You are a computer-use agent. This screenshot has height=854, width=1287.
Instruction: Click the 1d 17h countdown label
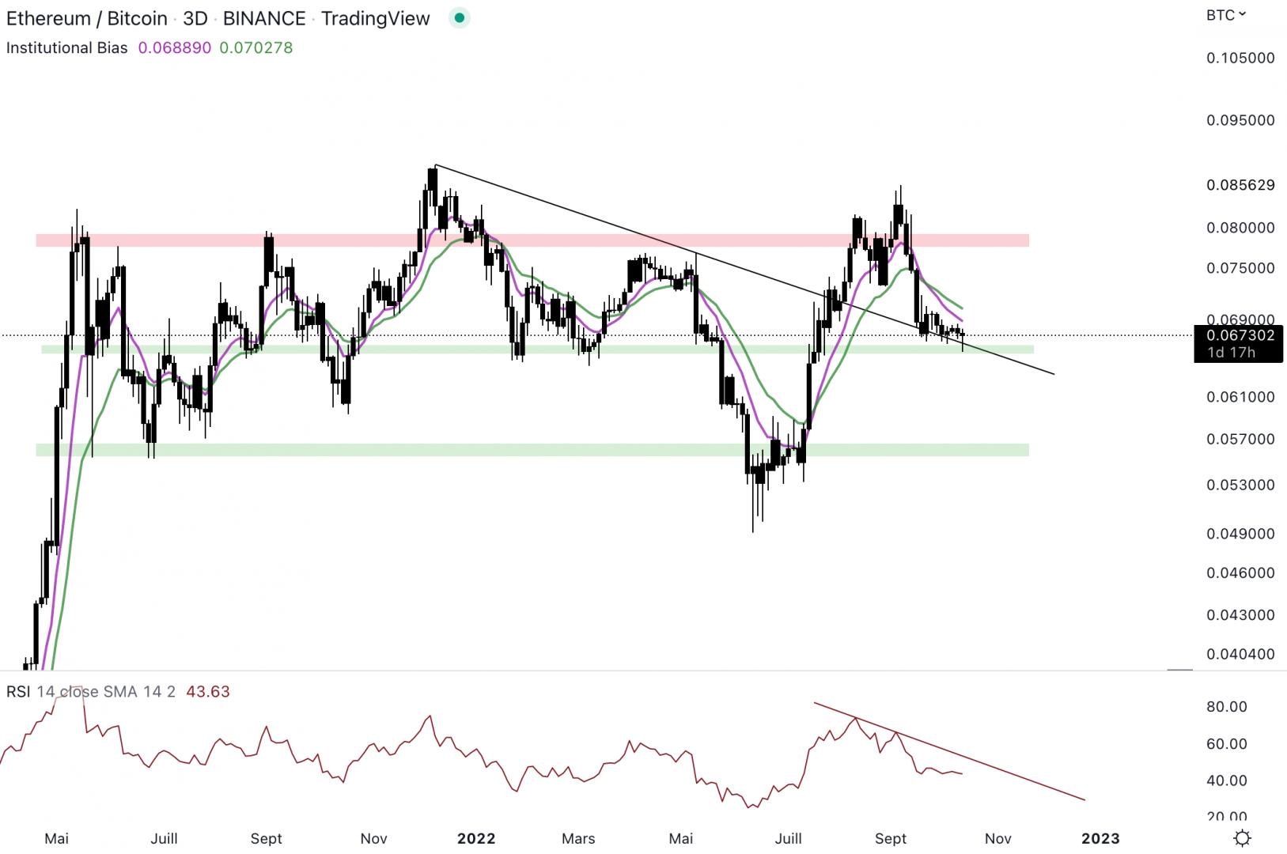pyautogui.click(x=1231, y=353)
